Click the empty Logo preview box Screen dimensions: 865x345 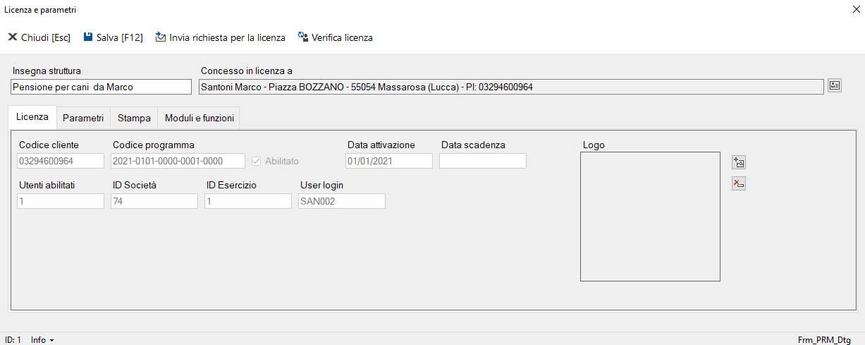[650, 217]
